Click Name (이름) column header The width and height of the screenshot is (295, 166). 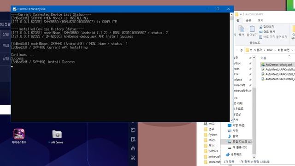point(263,58)
